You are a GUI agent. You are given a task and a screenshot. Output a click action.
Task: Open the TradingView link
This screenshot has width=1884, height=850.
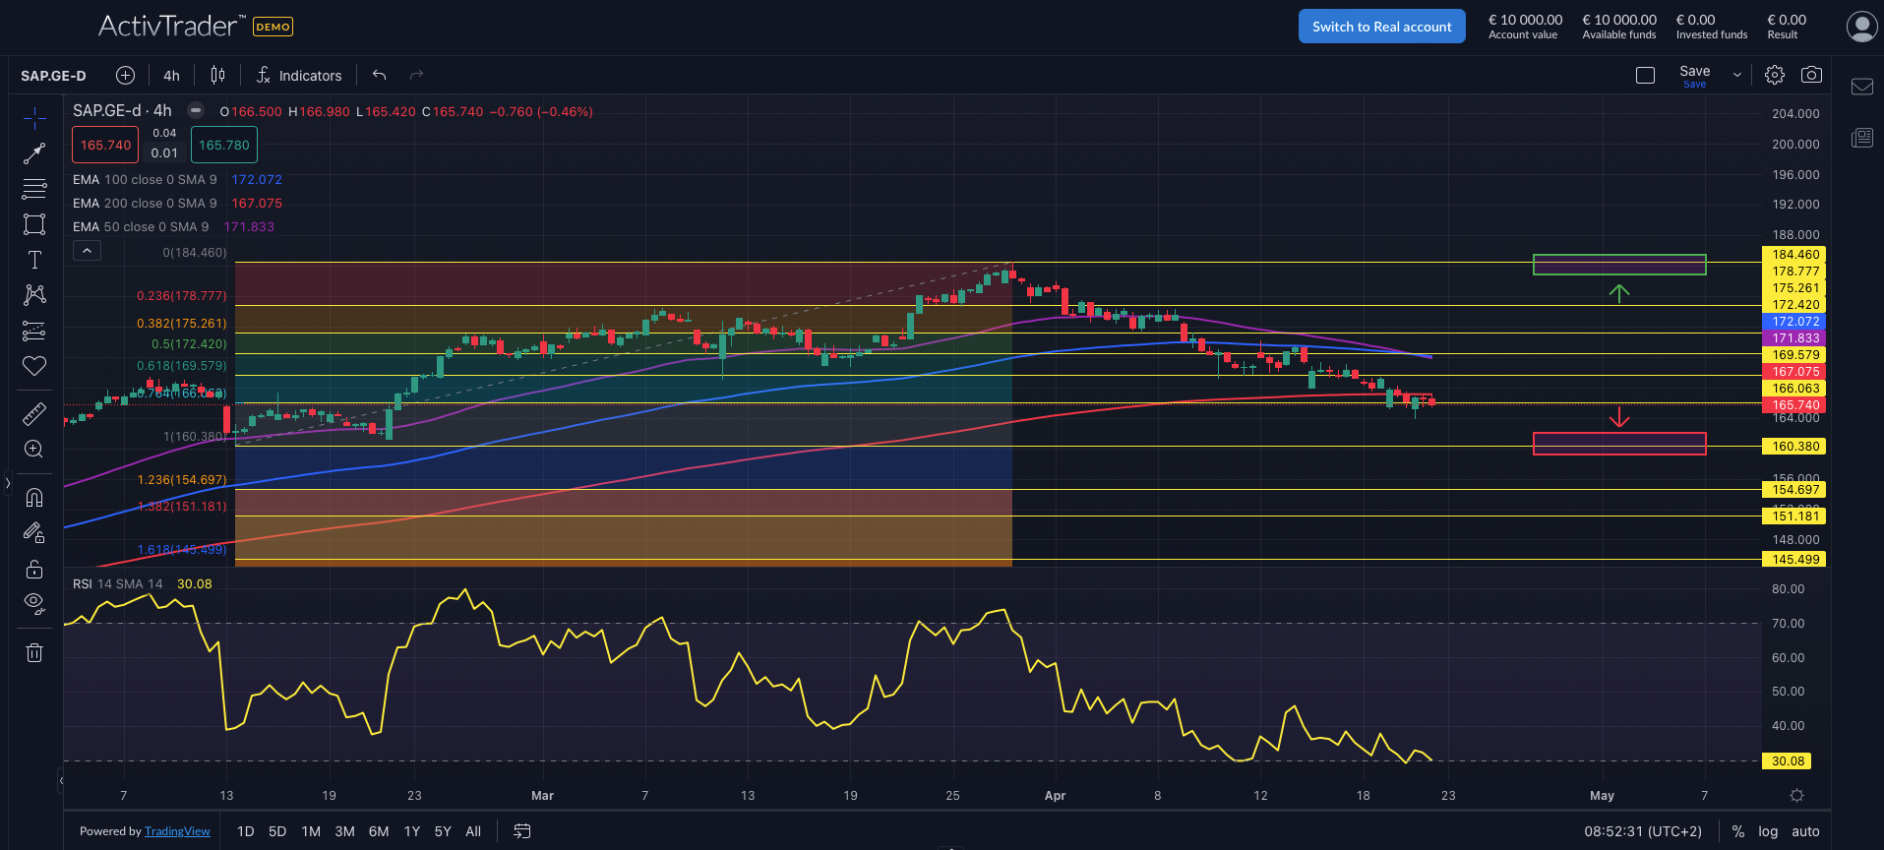pyautogui.click(x=177, y=831)
